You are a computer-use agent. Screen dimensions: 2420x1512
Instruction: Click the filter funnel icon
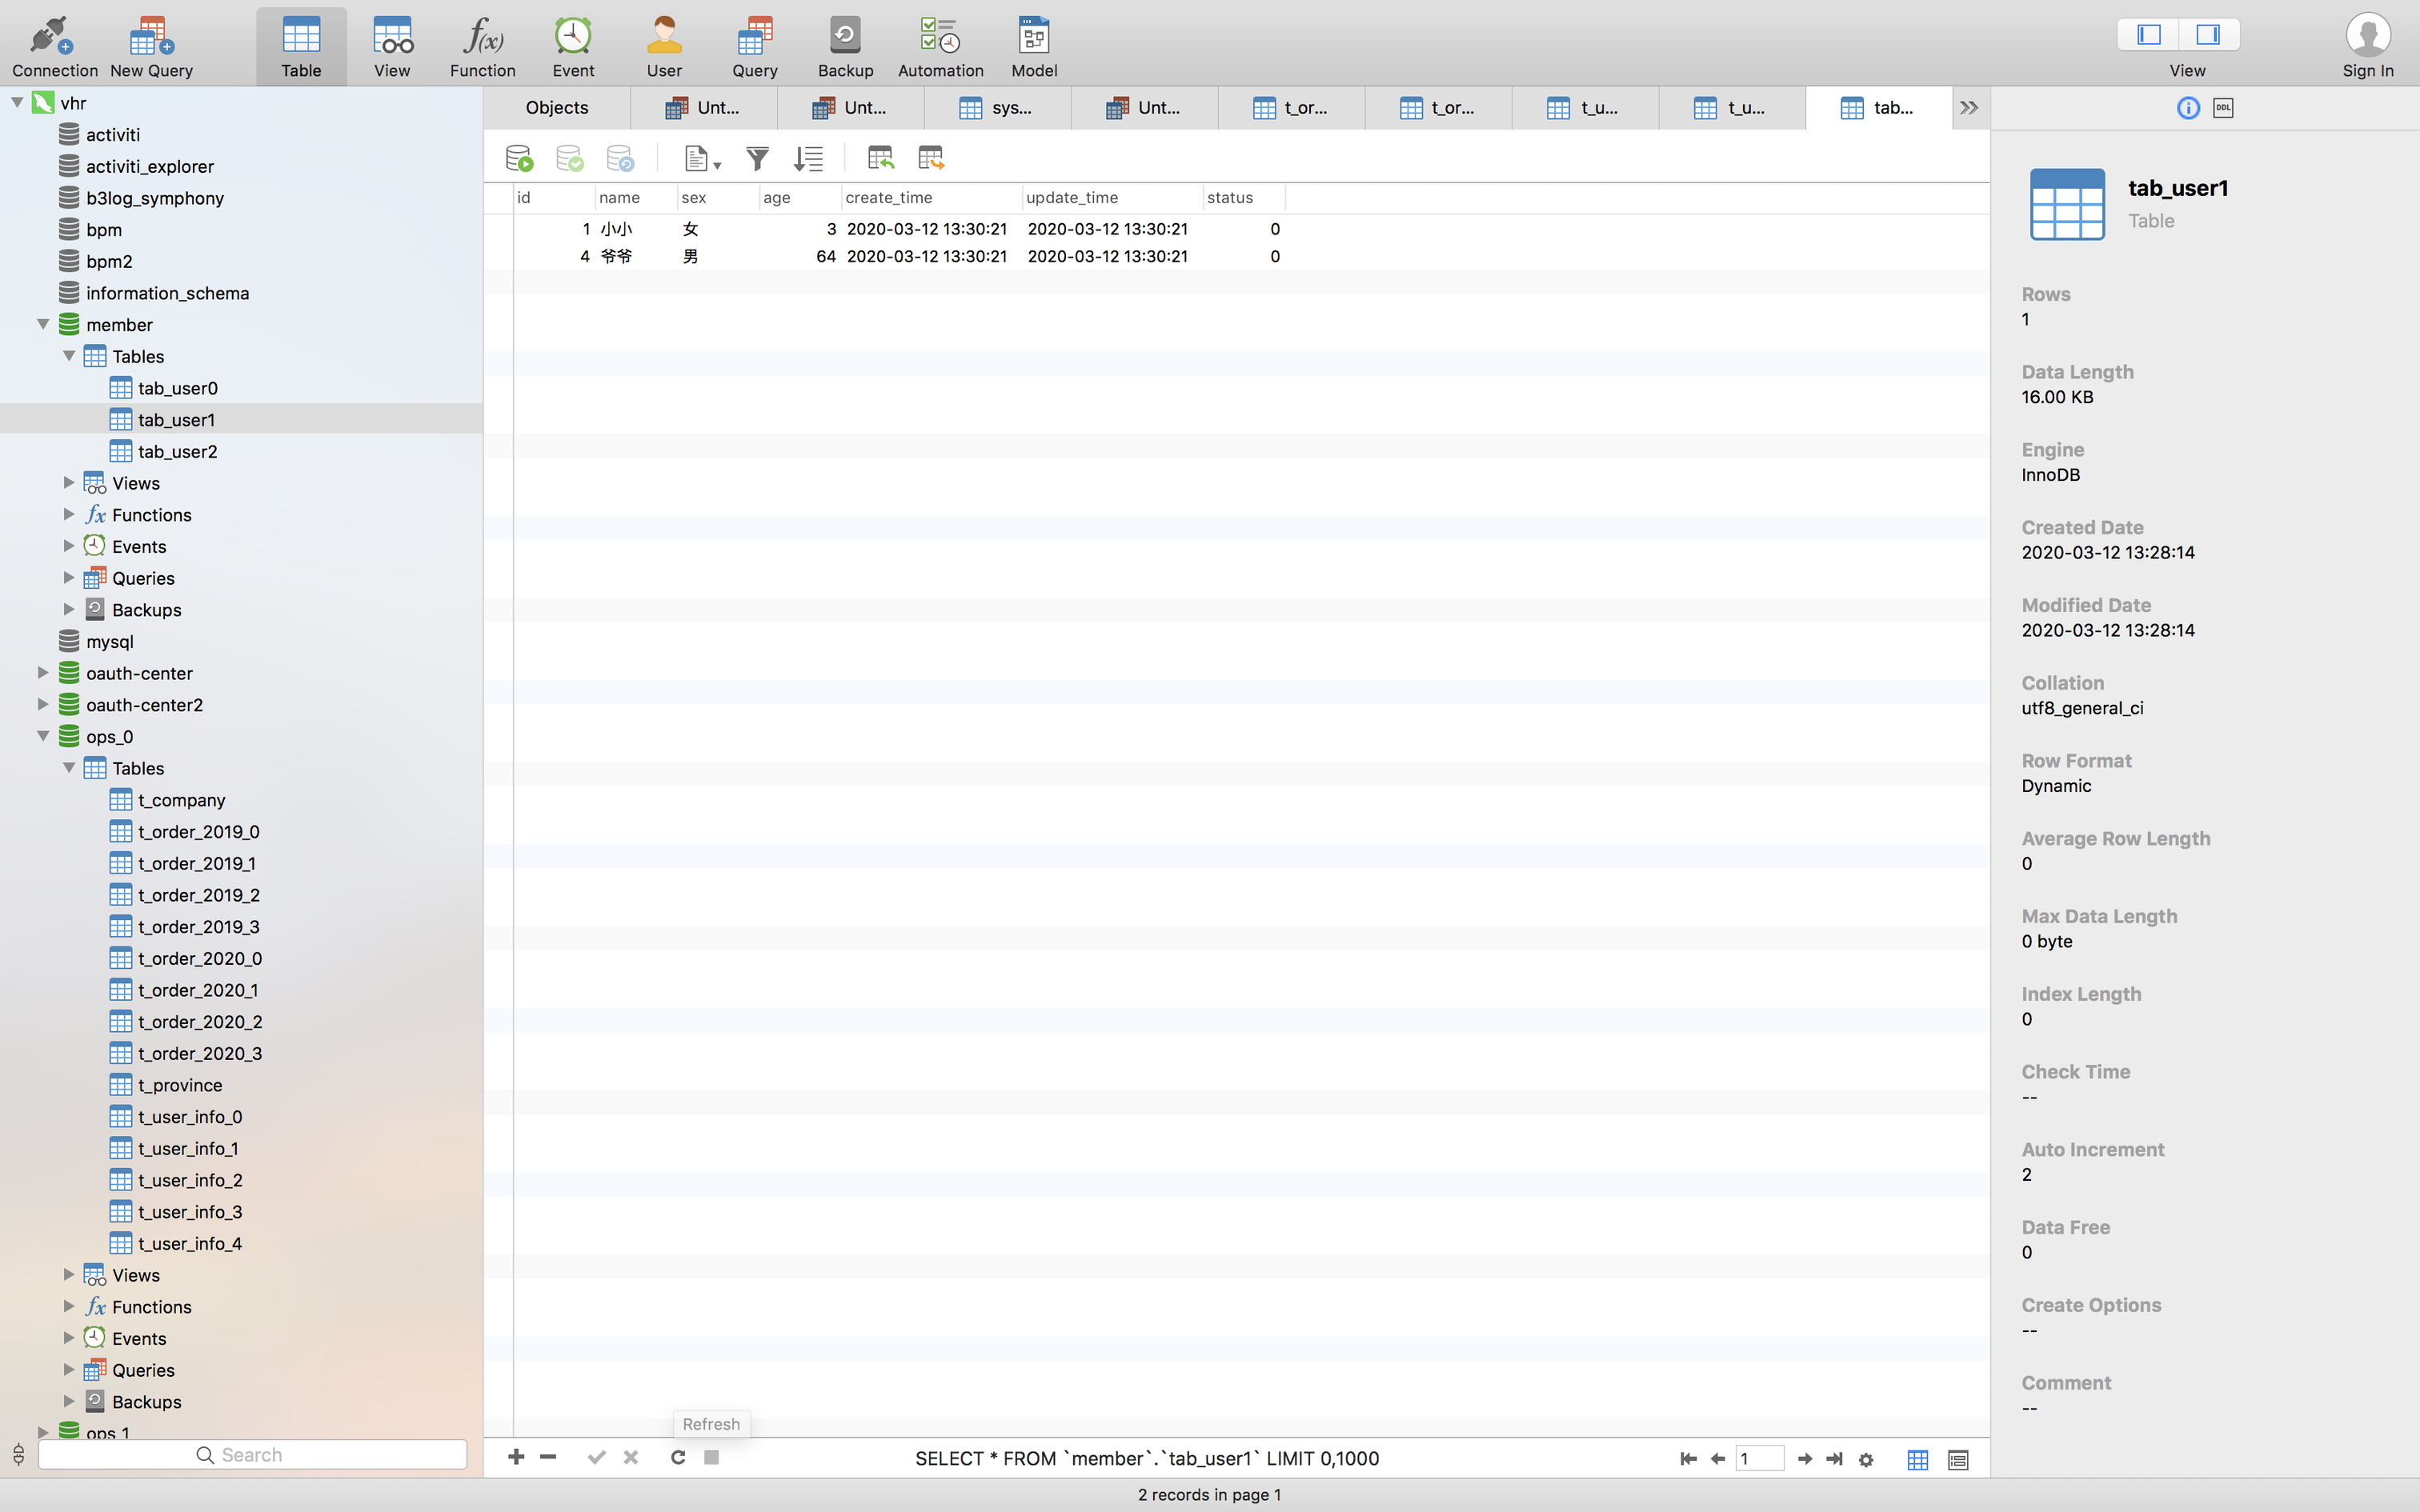(757, 158)
